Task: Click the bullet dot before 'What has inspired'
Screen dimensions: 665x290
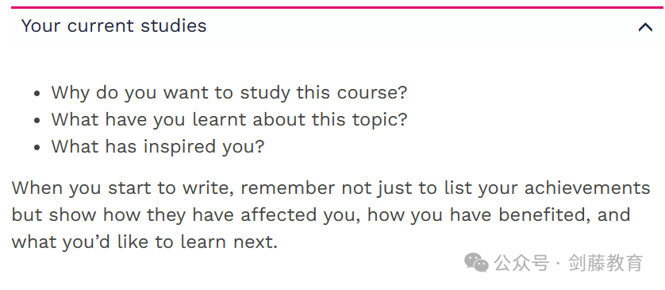Action: (x=37, y=147)
